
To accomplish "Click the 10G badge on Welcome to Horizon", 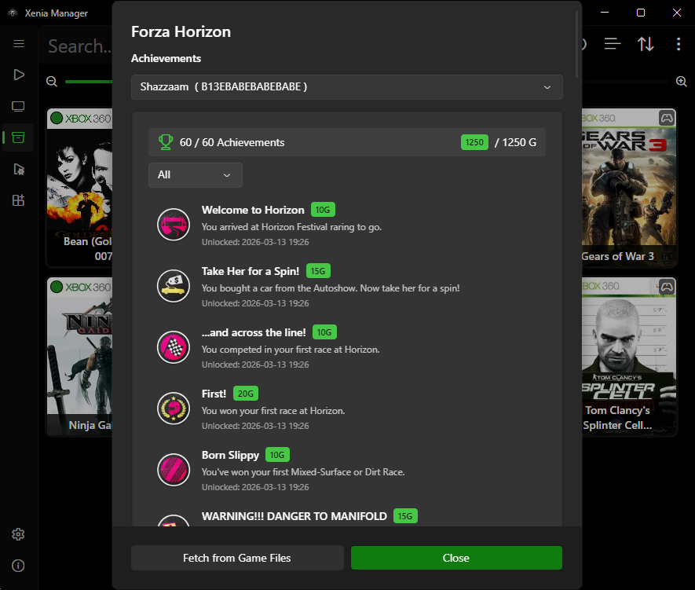I will coord(323,210).
